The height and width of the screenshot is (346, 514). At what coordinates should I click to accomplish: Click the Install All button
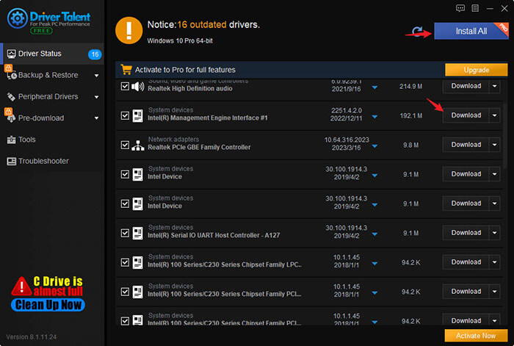point(471,31)
